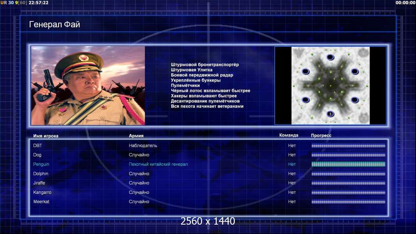Image resolution: width=416 pixels, height=234 pixels.
Task: Click feature line 'Пулемётчики'
Action: pyautogui.click(x=185, y=85)
